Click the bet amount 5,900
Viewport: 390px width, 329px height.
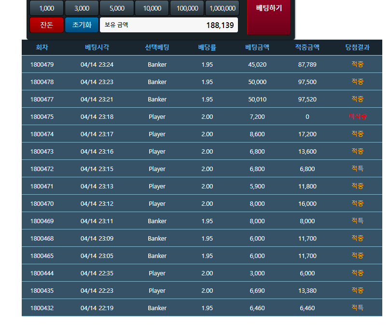(257, 186)
